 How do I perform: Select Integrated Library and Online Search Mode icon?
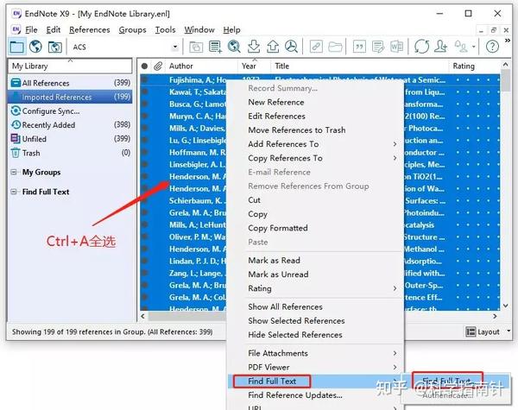click(54, 47)
